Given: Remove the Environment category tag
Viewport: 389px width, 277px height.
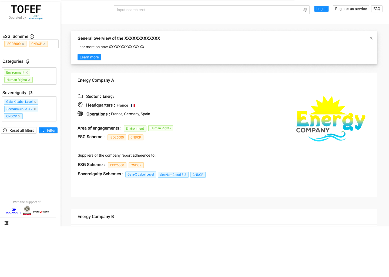Looking at the screenshot, I should (27, 72).
